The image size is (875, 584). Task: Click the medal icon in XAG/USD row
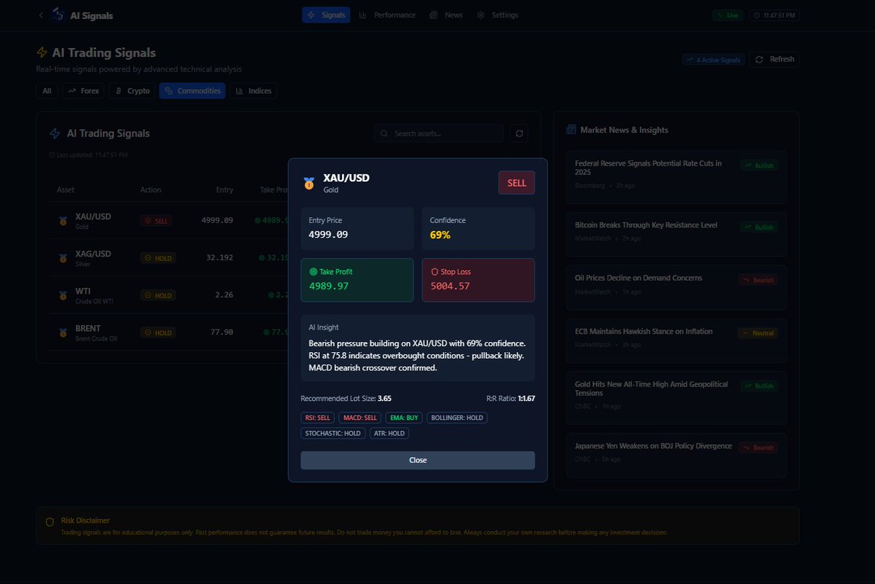[x=63, y=257]
